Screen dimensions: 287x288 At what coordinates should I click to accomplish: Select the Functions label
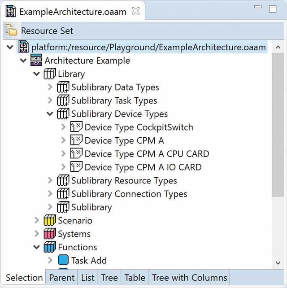tap(78, 247)
